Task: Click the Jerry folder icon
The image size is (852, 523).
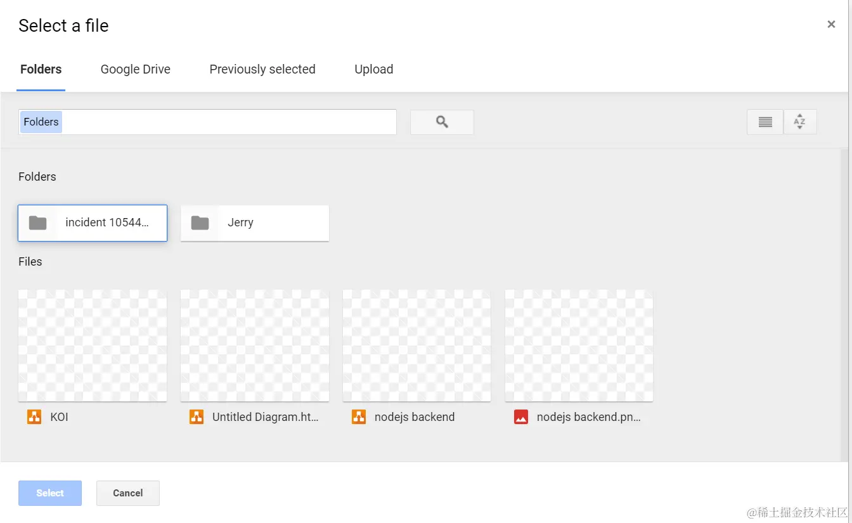Action: [200, 223]
